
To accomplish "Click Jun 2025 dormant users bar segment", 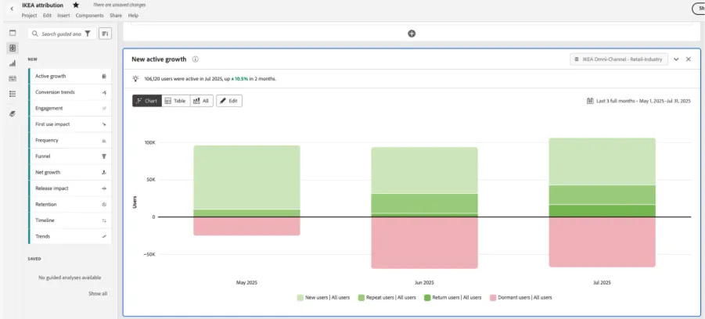I will [424, 242].
